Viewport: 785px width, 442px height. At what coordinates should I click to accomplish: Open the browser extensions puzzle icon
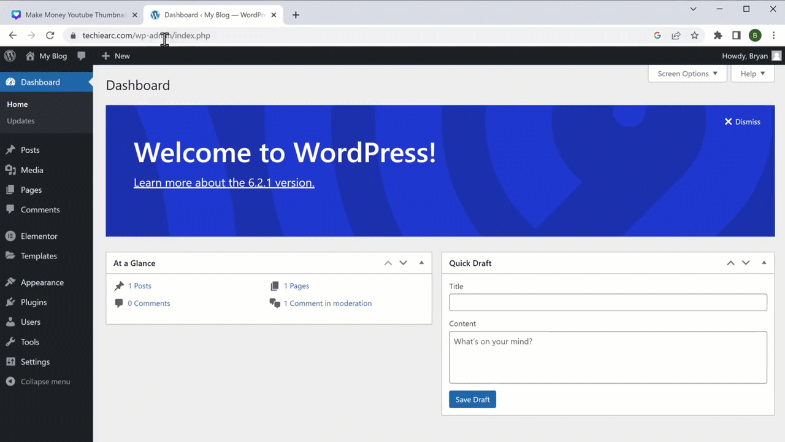point(718,36)
